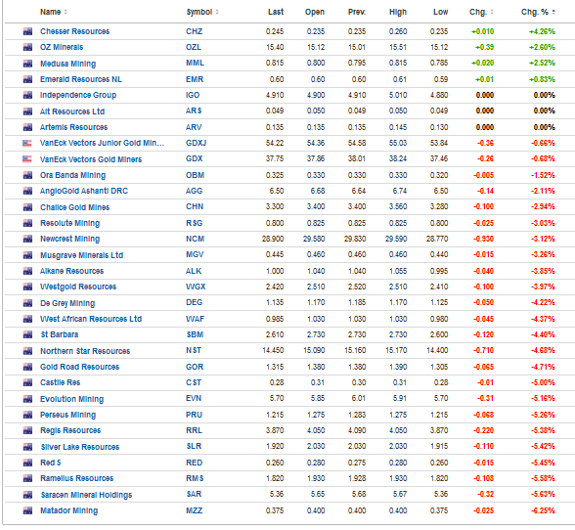This screenshot has height=530, width=575.
Task: Click the flag icon beside St Barbara
Action: click(27, 334)
